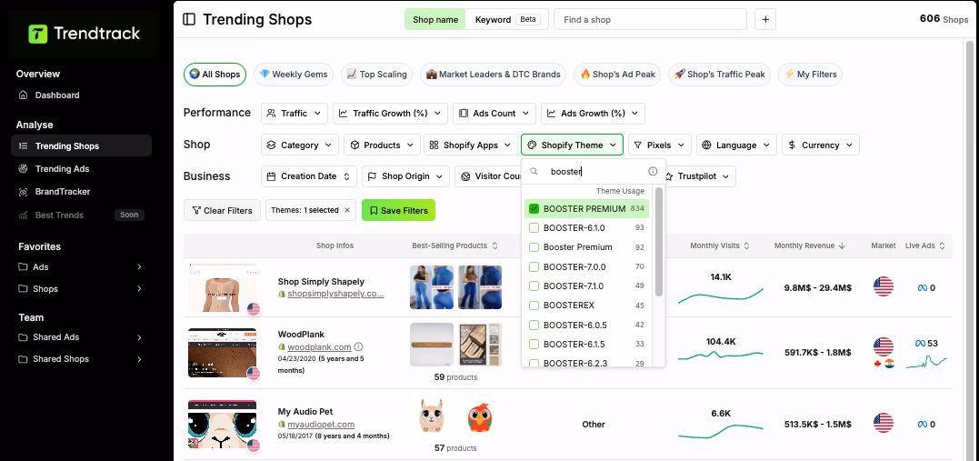Check the BOOSTER-7.0.0 theme

pos(534,266)
